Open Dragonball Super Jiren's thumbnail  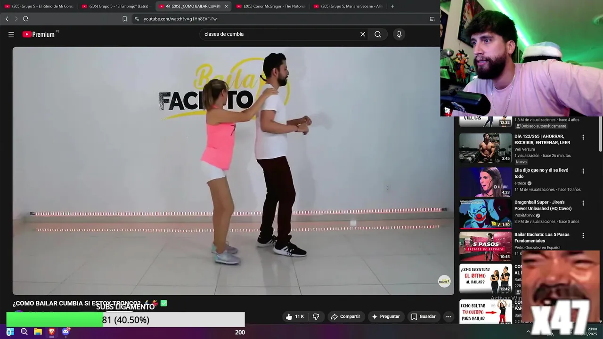486,214
